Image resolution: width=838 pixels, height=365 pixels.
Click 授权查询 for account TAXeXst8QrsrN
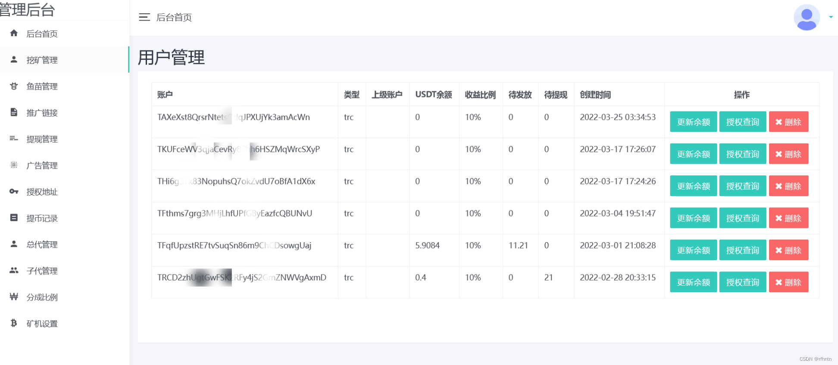[x=742, y=122]
